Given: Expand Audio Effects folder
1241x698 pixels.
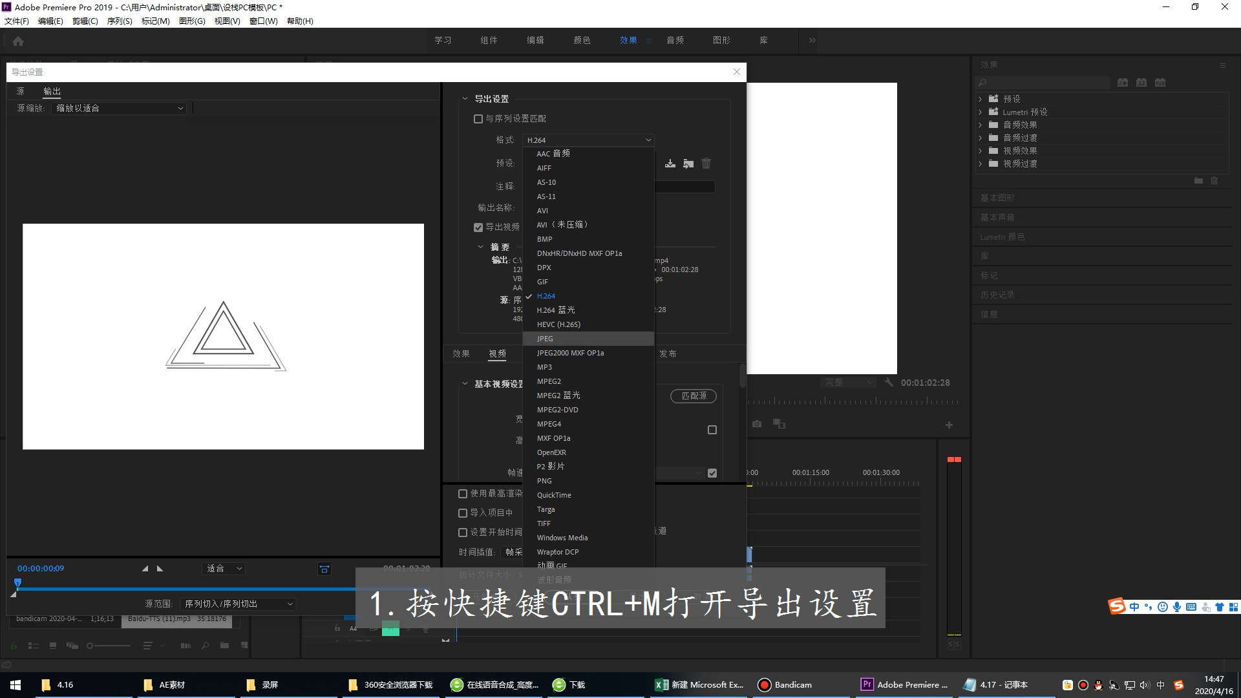Looking at the screenshot, I should [x=981, y=125].
